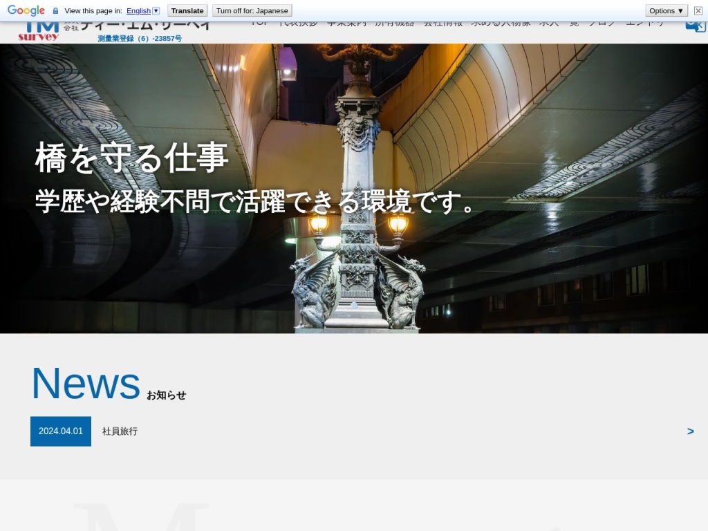The height and width of the screenshot is (531, 708).
Task: Click 'Turn off for: Japanese' button
Action: coord(252,10)
